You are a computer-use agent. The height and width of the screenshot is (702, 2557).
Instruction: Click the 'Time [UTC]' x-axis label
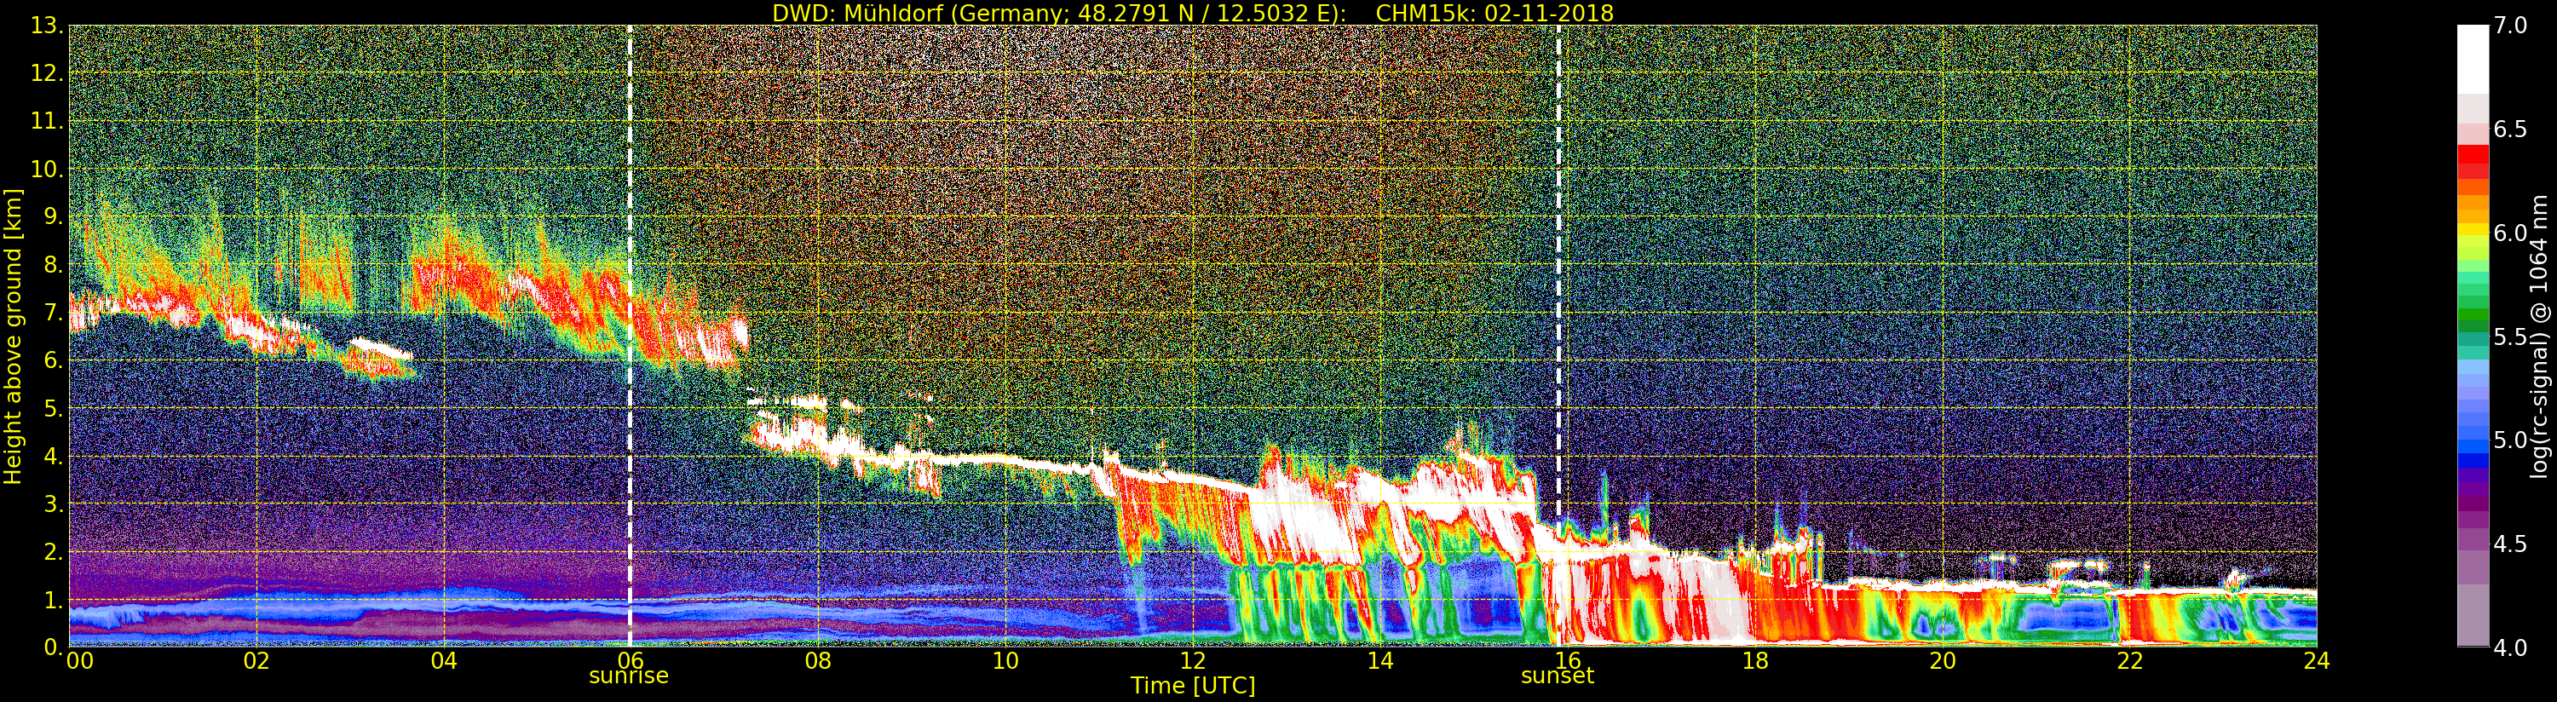click(x=1193, y=685)
